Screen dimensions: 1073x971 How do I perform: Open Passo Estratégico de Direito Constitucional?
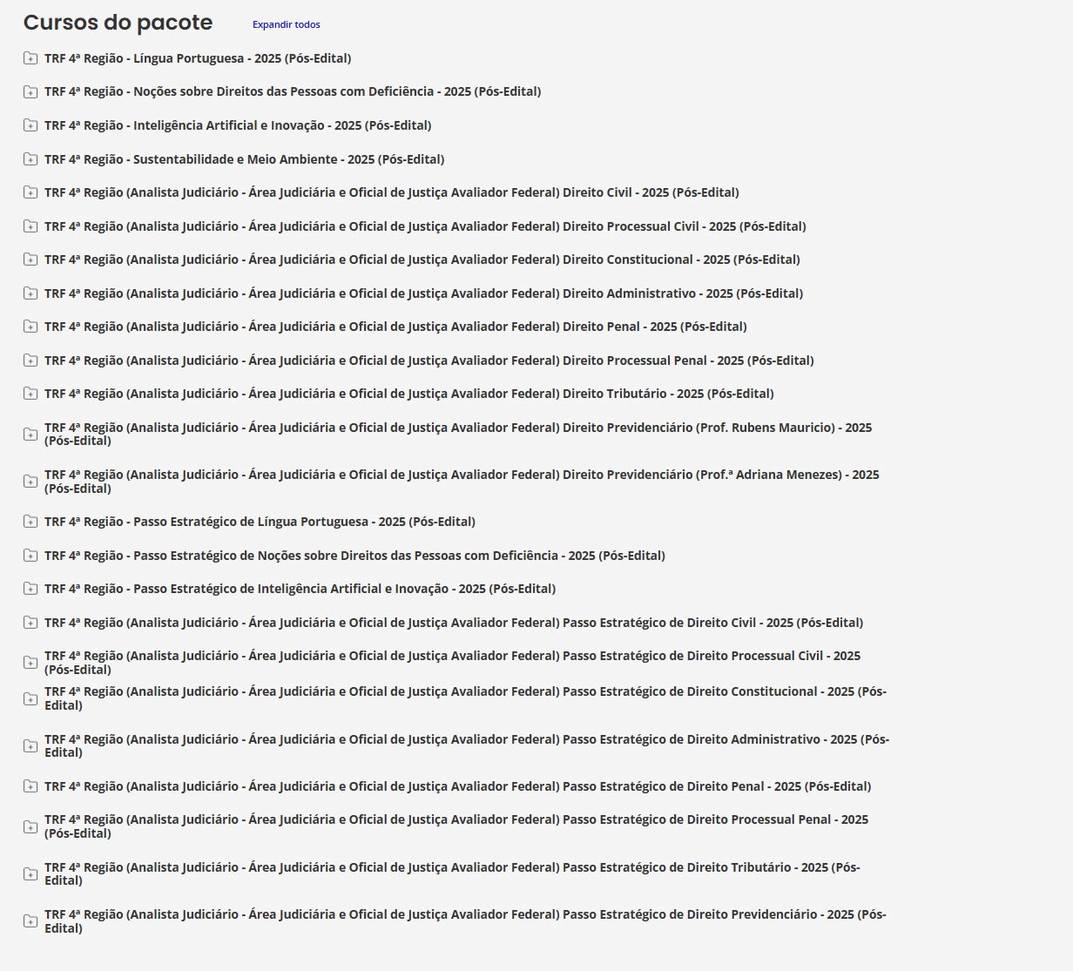(465, 691)
